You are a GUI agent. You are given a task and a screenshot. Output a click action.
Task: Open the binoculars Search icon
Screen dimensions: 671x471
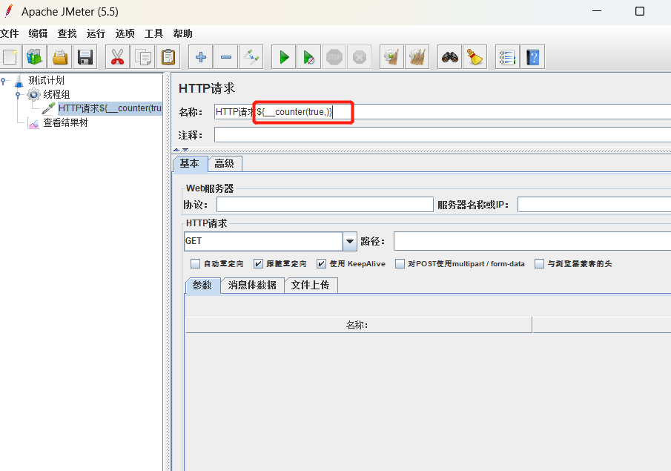[450, 57]
